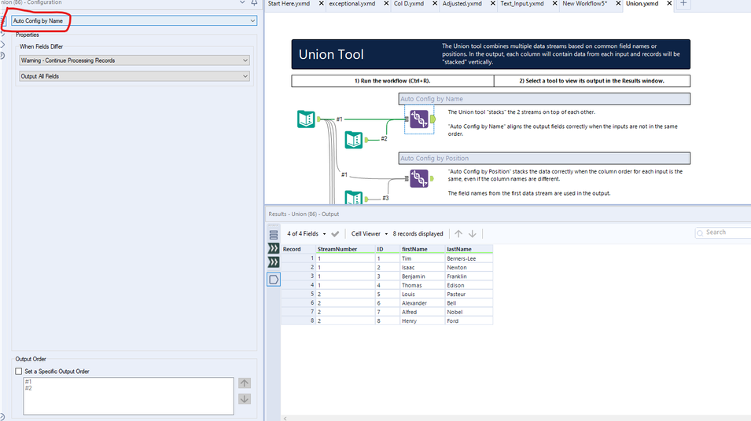
Task: Select the second input anchor in Results
Action: pos(274,262)
